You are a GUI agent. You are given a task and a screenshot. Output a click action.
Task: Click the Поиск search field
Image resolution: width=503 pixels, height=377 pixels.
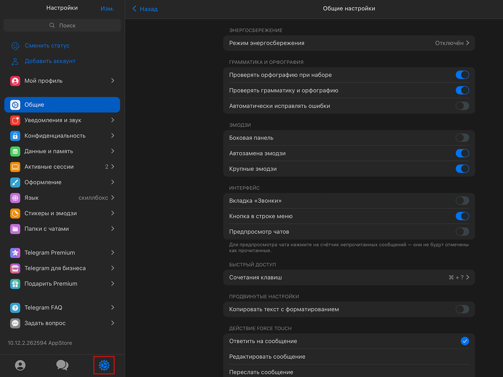pos(62,25)
